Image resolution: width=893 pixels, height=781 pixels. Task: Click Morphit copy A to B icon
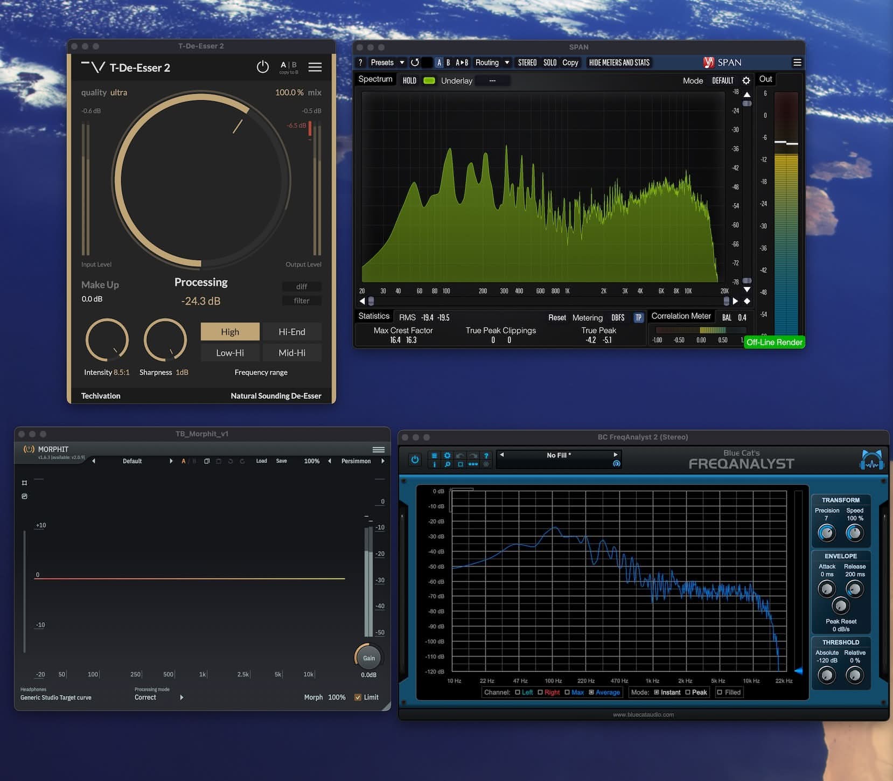(x=207, y=461)
